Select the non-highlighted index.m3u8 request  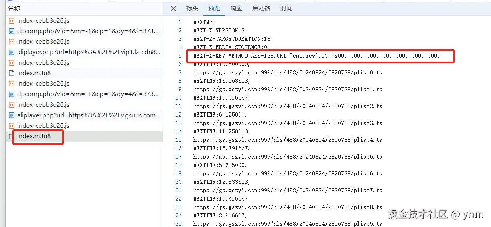[84, 73]
